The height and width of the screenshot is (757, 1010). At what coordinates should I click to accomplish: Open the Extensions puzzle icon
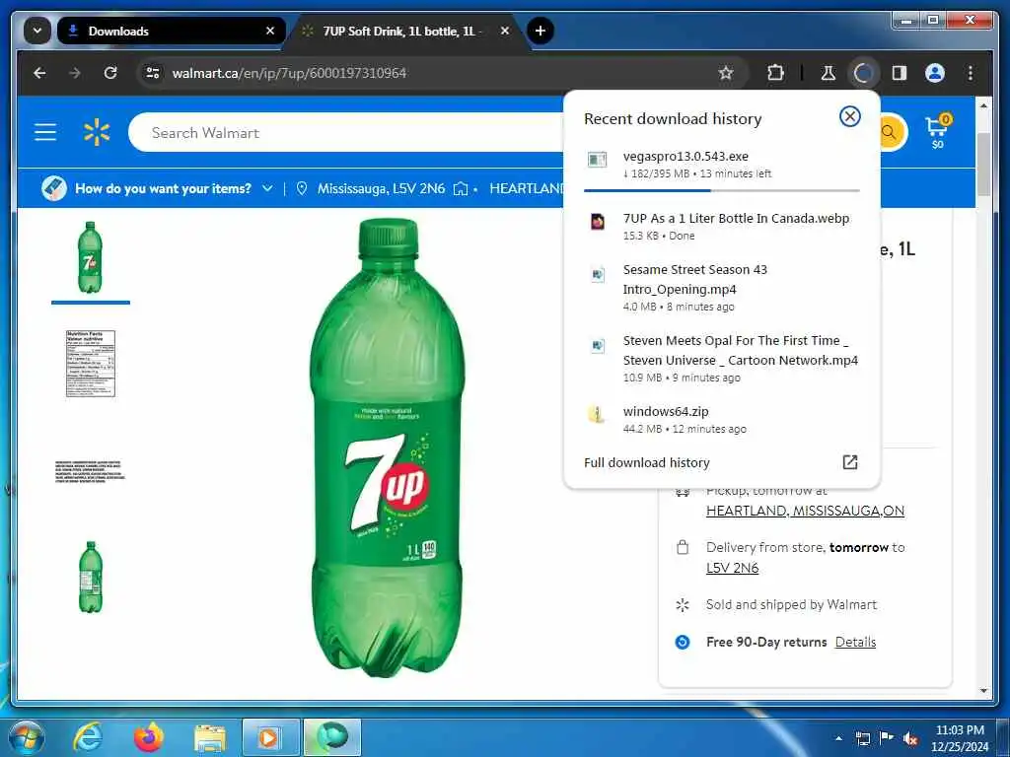click(775, 73)
